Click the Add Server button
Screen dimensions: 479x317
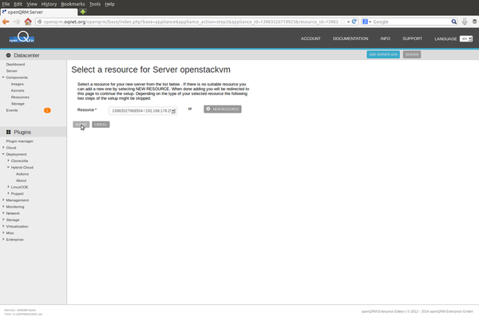point(383,54)
